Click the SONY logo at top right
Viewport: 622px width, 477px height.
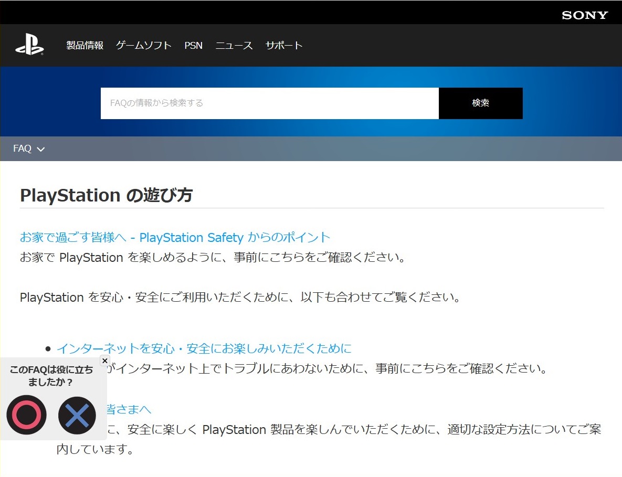click(x=584, y=15)
